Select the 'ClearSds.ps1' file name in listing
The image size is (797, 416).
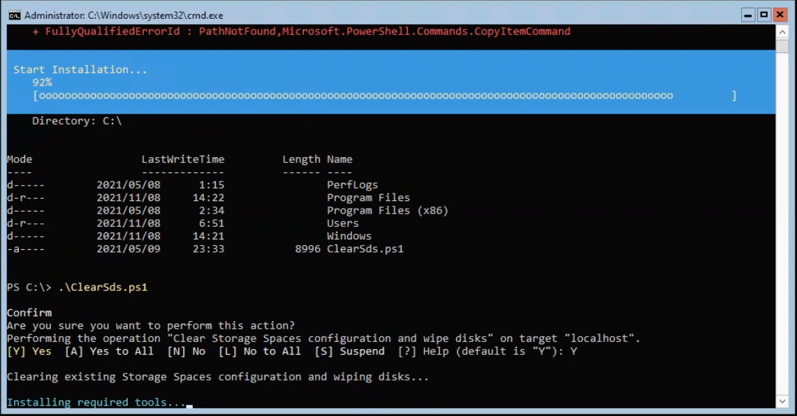pos(365,249)
